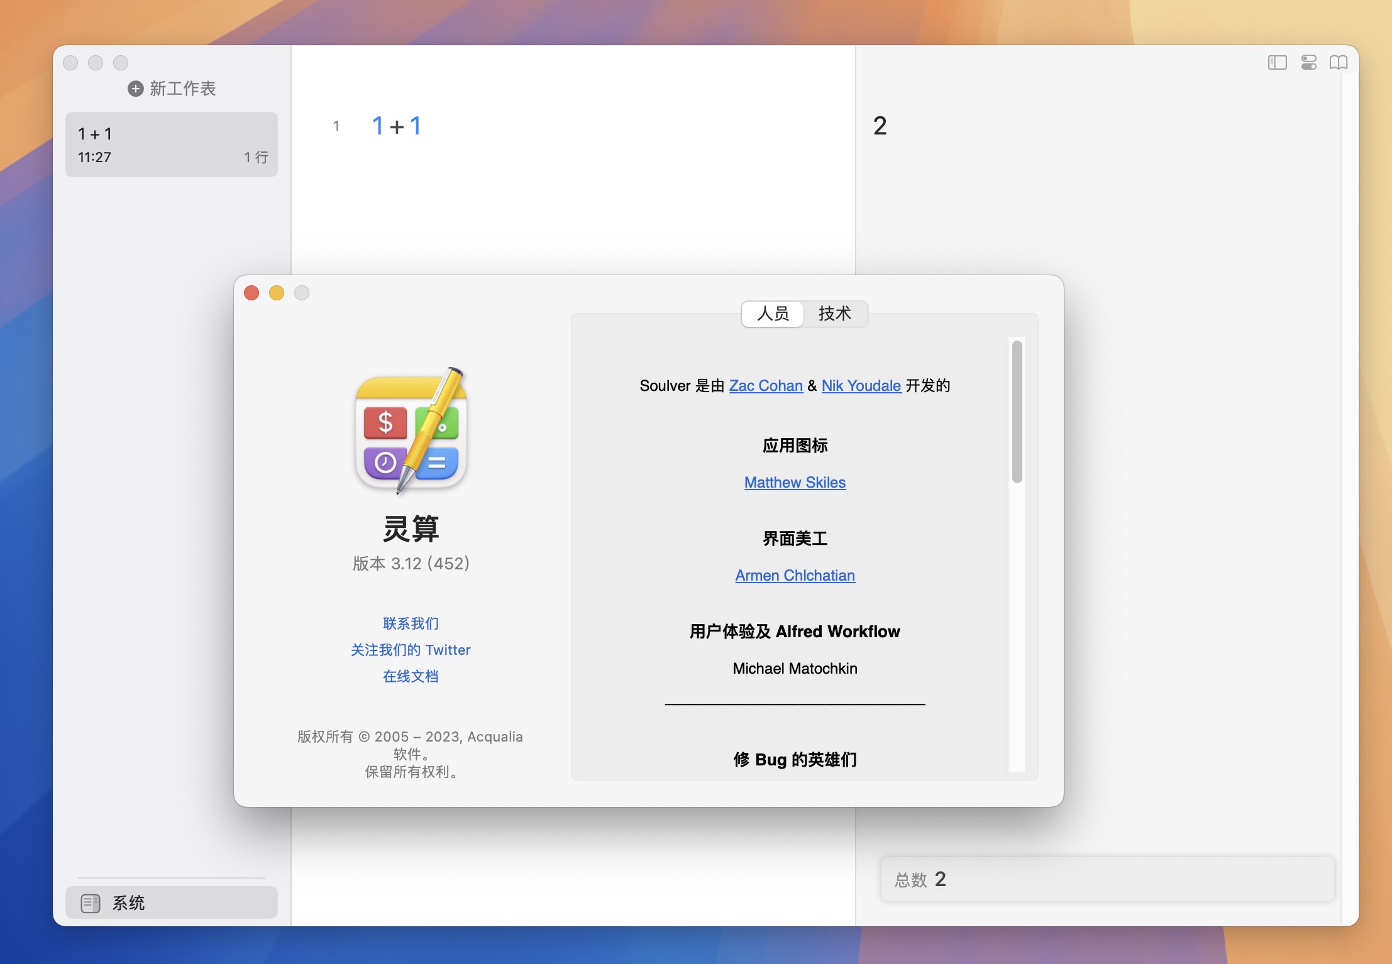This screenshot has width=1392, height=964.
Task: Click the version text 版本 3.12 (452)
Action: pyautogui.click(x=411, y=564)
